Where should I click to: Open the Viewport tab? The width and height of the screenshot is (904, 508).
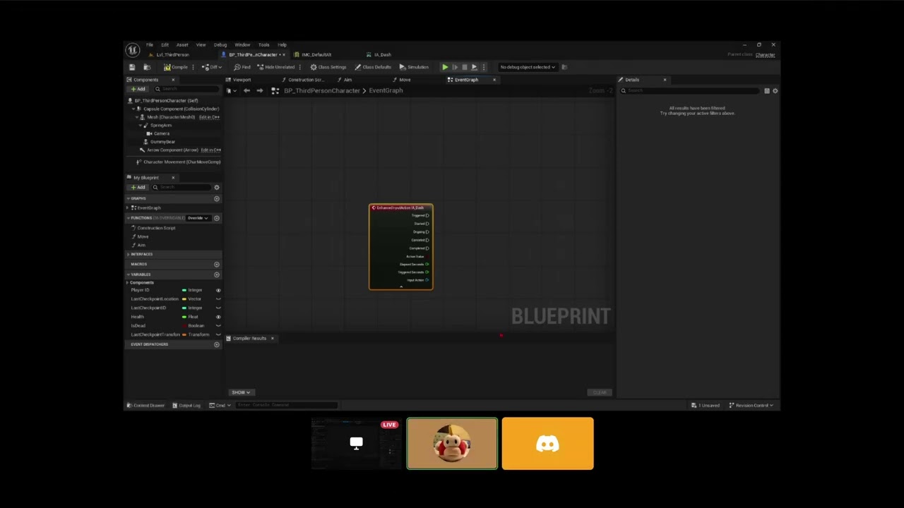click(242, 80)
